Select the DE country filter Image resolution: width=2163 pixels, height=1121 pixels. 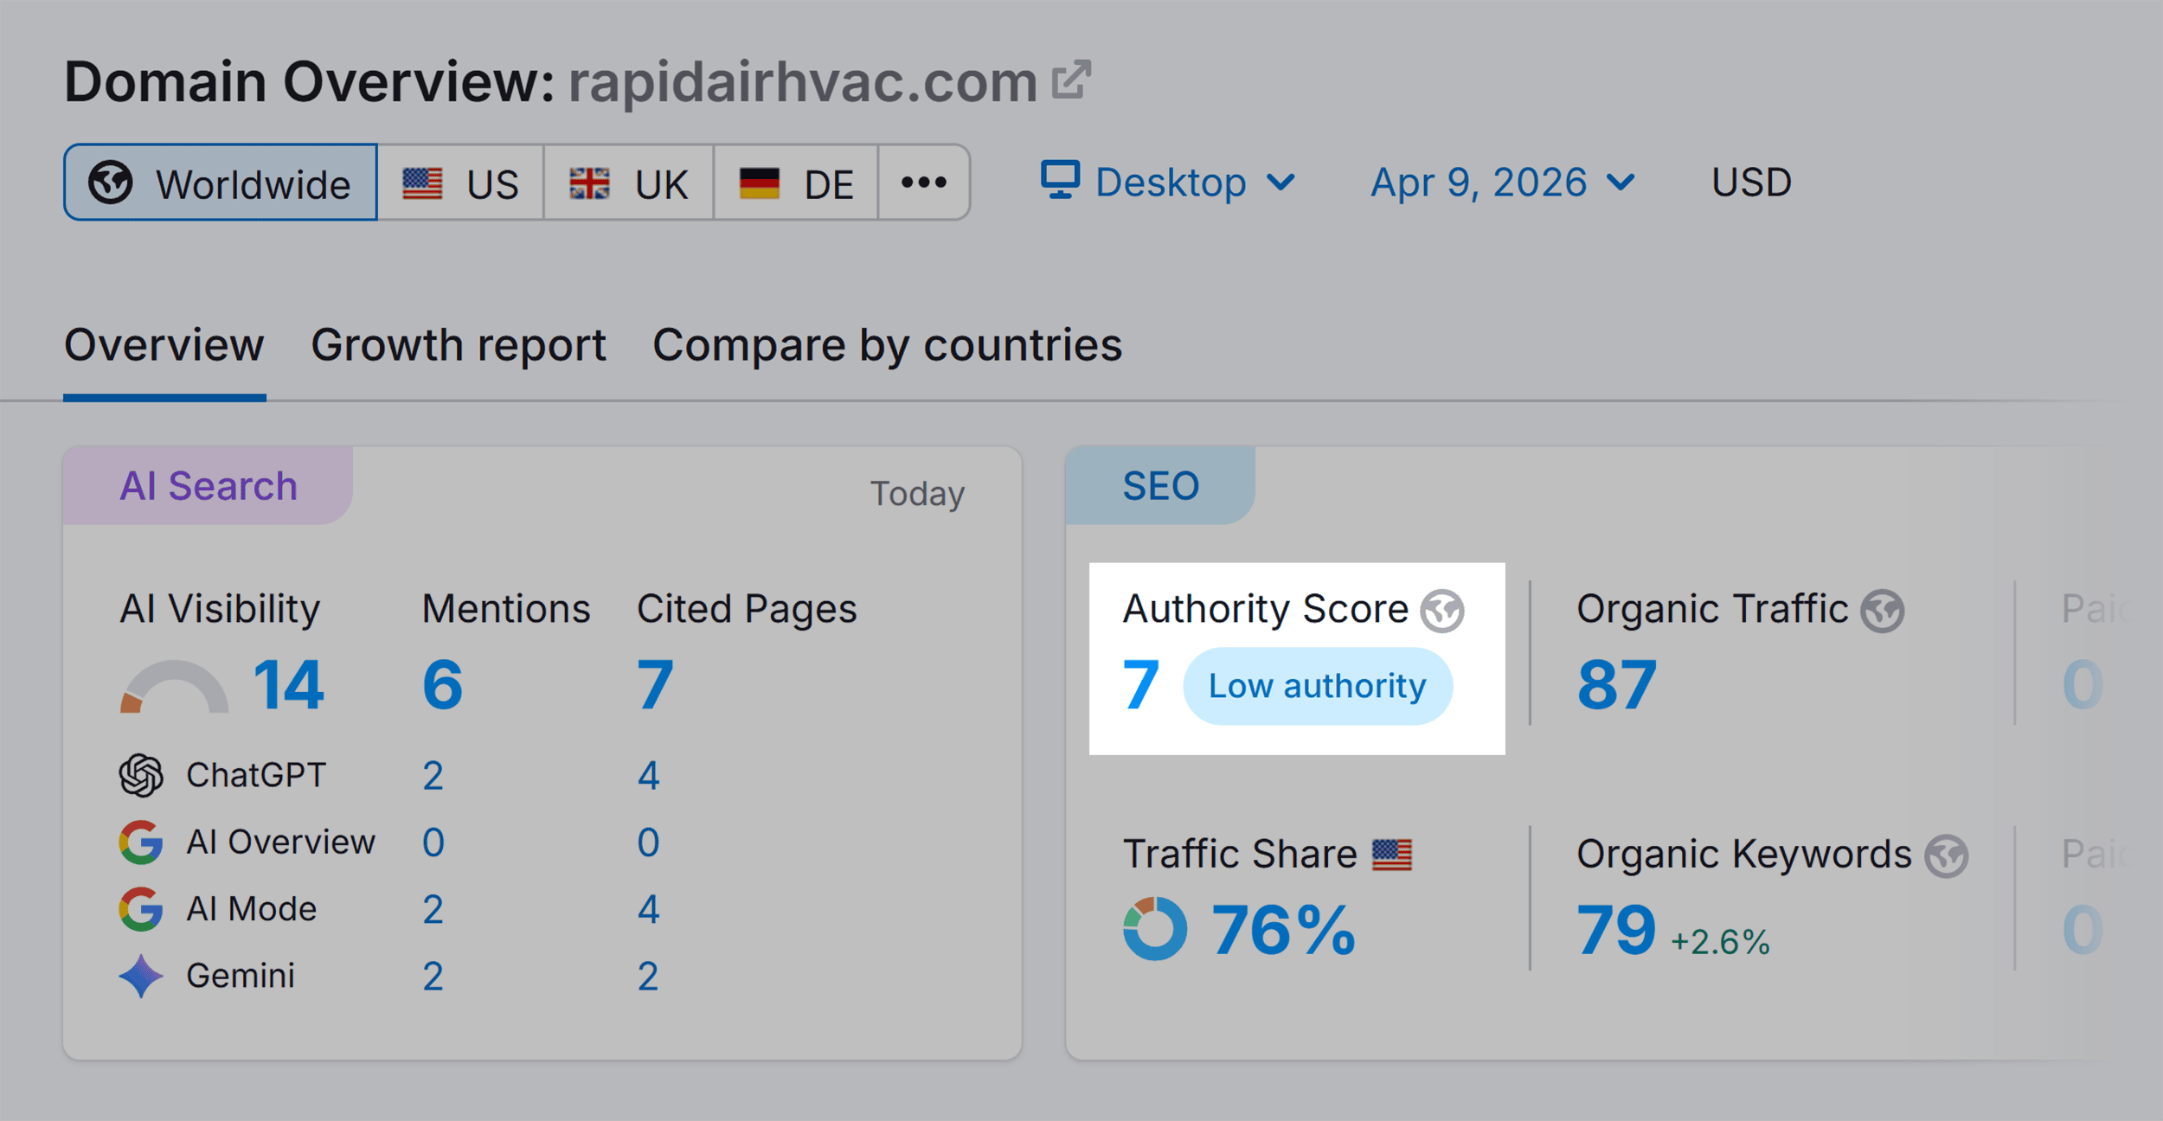click(x=794, y=182)
